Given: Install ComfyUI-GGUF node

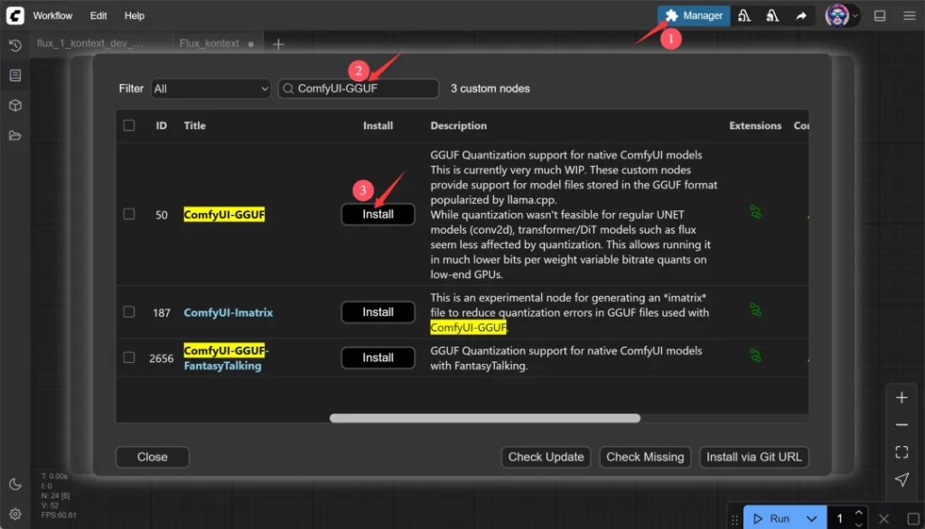Looking at the screenshot, I should pos(378,214).
